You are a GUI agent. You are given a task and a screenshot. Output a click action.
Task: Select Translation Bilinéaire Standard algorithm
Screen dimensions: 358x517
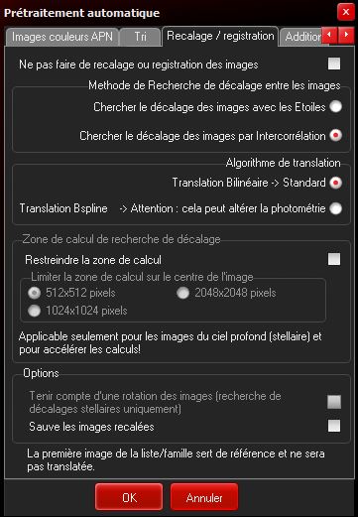(335, 183)
